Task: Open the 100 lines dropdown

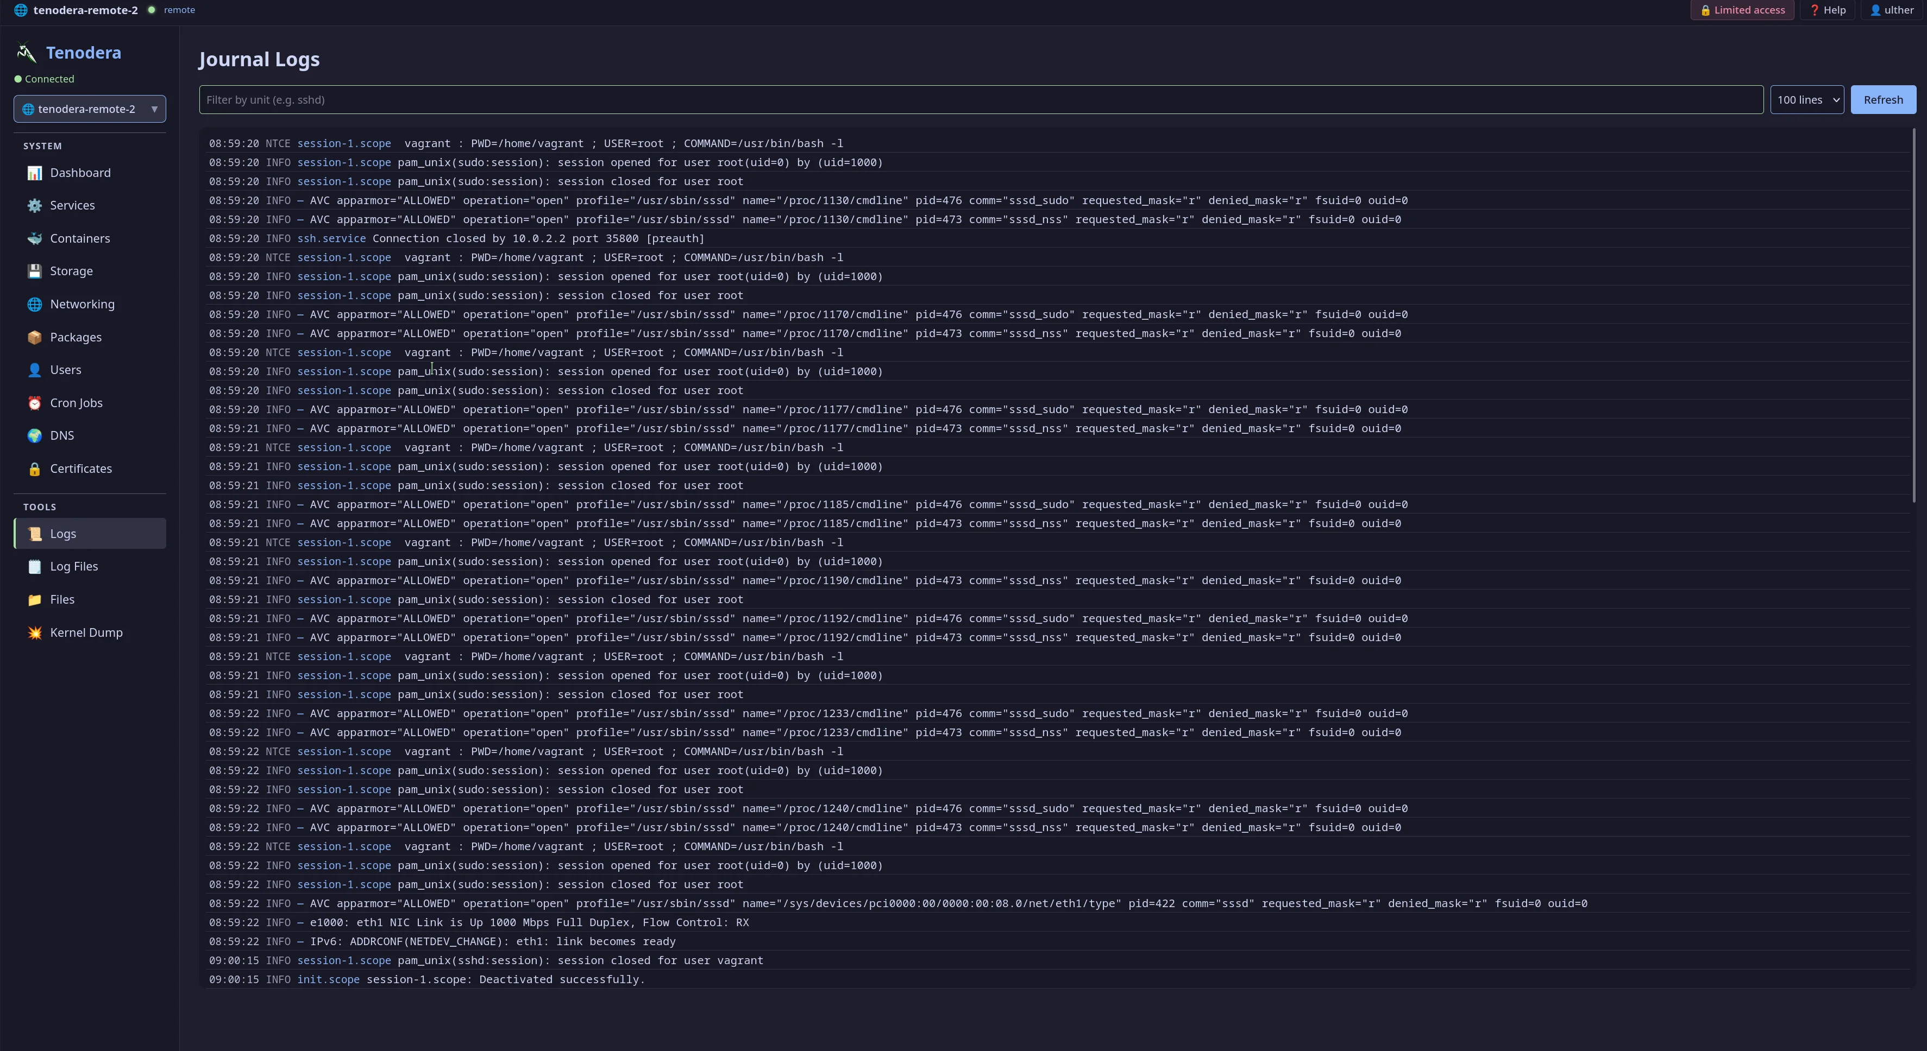Action: [x=1806, y=99]
